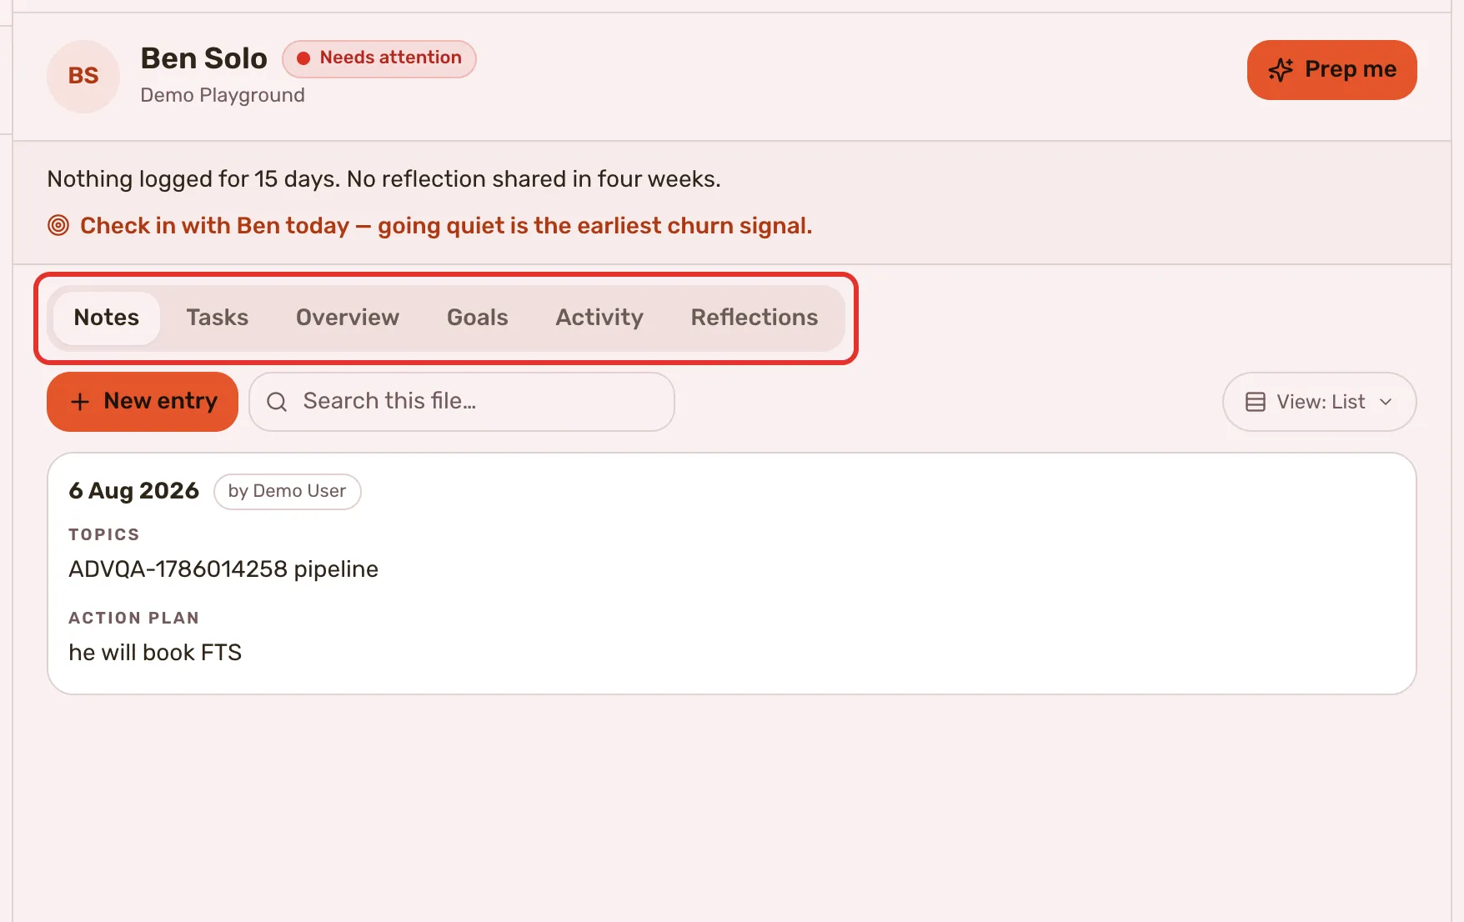The height and width of the screenshot is (922, 1464).
Task: Click the list layout icon beside View: List
Action: 1256,402
